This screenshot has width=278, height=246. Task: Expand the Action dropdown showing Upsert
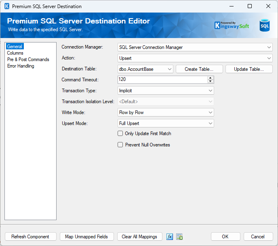(195, 58)
